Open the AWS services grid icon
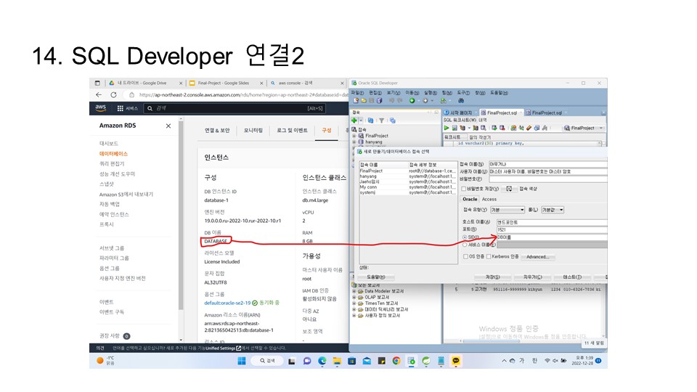 tap(120, 108)
